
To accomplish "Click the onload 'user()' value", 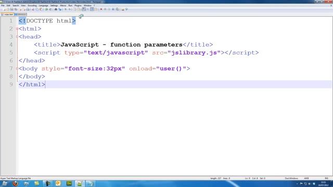I will coord(171,69).
